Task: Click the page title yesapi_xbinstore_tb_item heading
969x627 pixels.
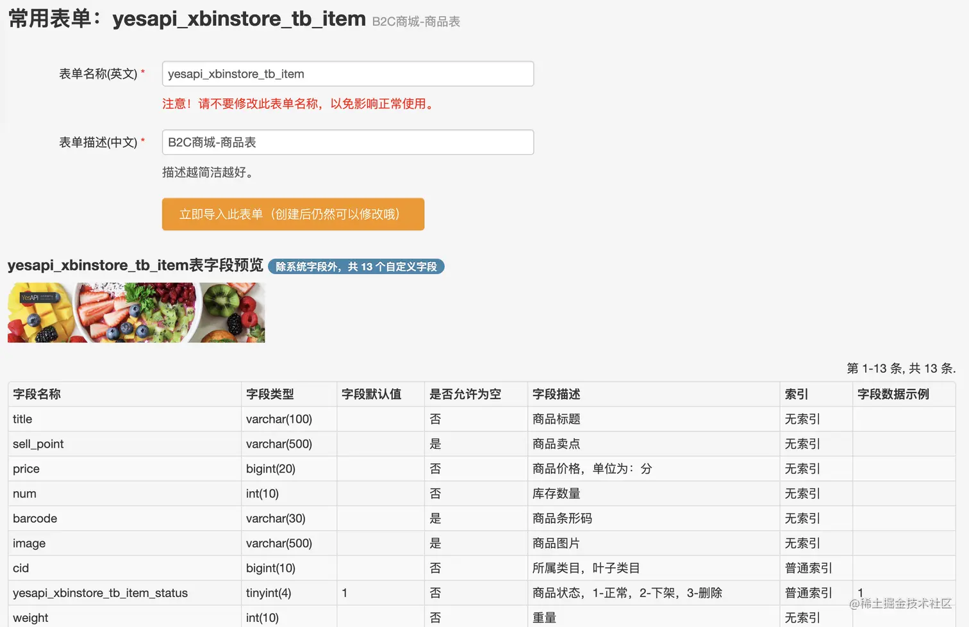Action: (239, 19)
